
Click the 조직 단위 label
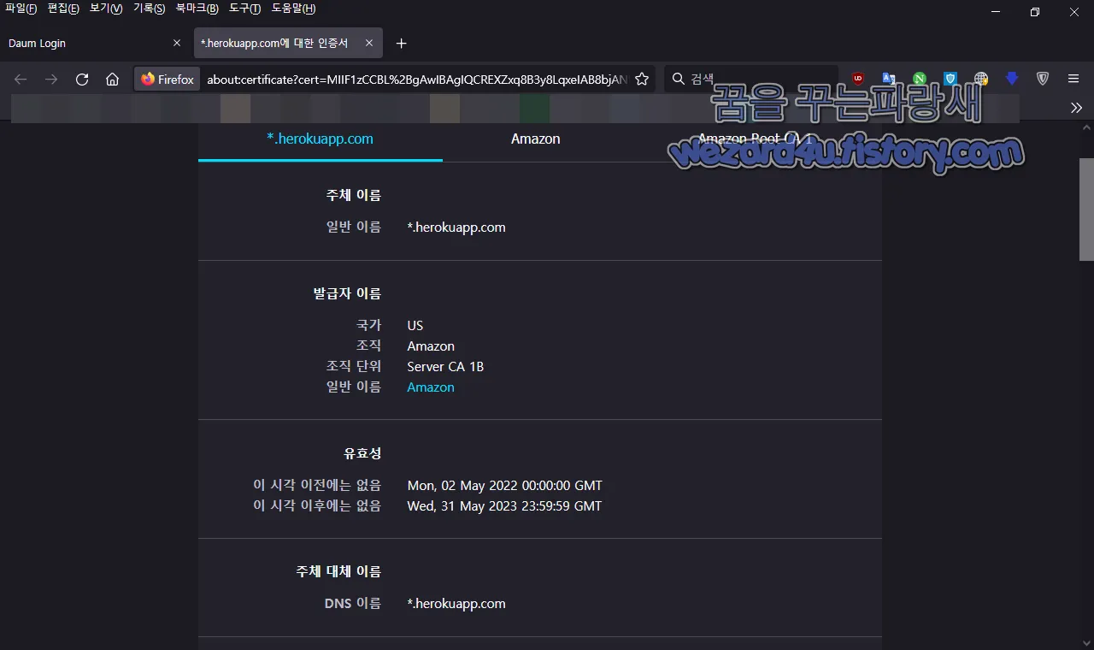[354, 367]
